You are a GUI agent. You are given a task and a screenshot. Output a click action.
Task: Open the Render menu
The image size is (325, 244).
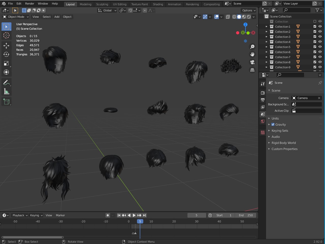29,4
